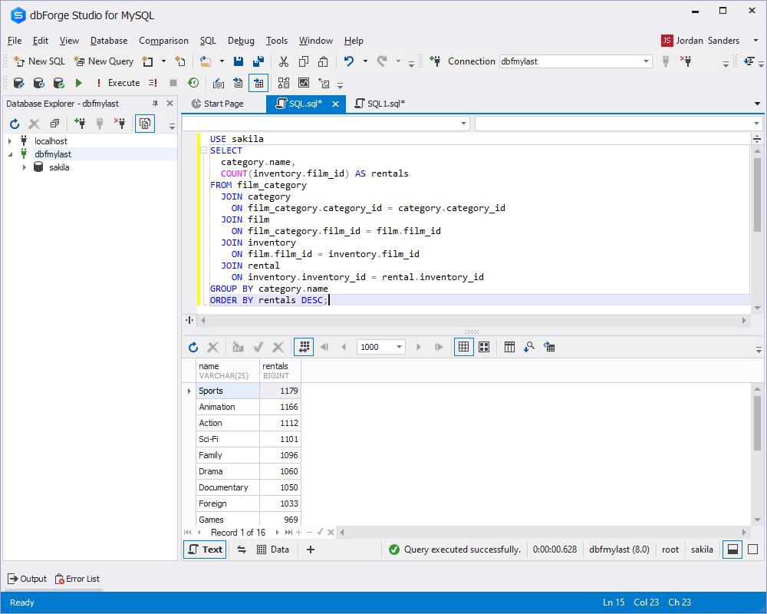
Task: Click the Save icon in the toolbar
Action: click(x=239, y=61)
